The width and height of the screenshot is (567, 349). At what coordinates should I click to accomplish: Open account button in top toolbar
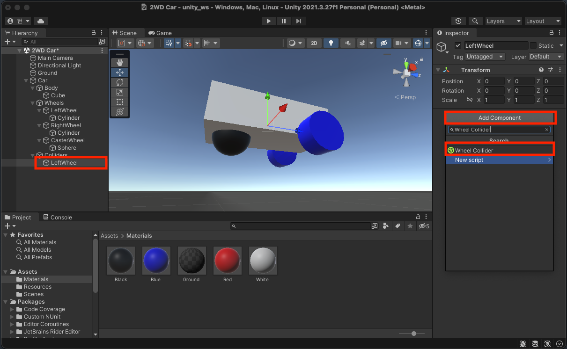(x=18, y=21)
